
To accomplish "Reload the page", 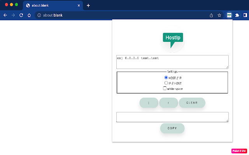I will (x=21, y=15).
